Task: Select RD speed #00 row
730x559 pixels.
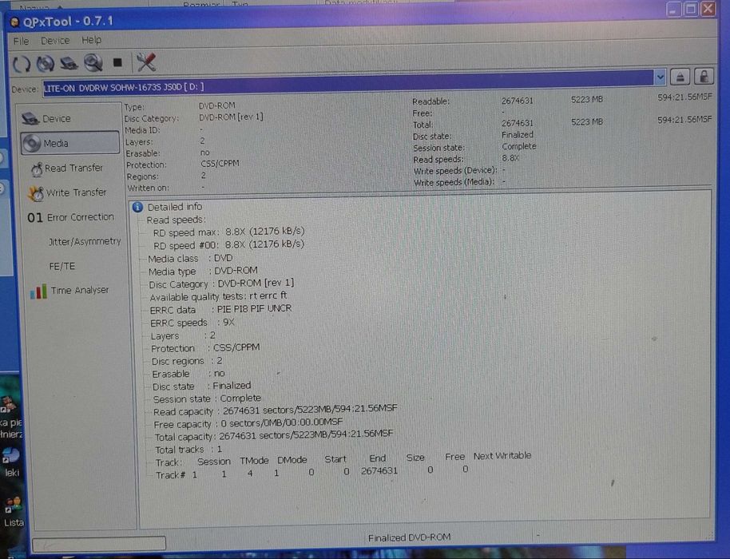Action: click(228, 244)
